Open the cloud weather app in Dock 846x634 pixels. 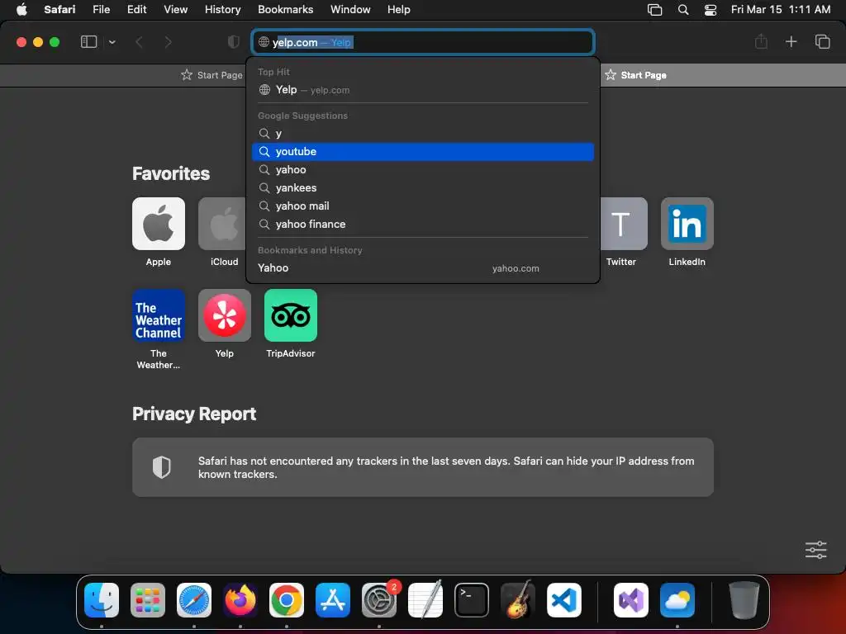tap(677, 600)
